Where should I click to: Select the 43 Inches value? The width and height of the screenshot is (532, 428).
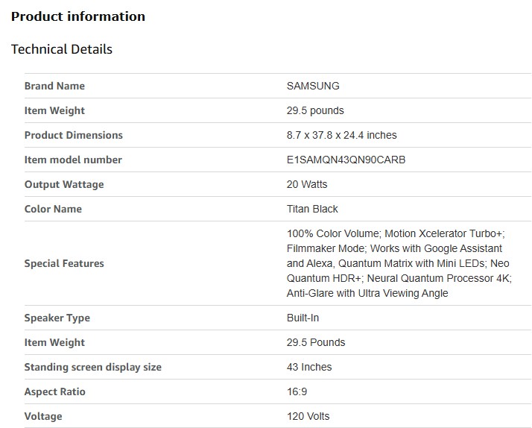pos(309,367)
